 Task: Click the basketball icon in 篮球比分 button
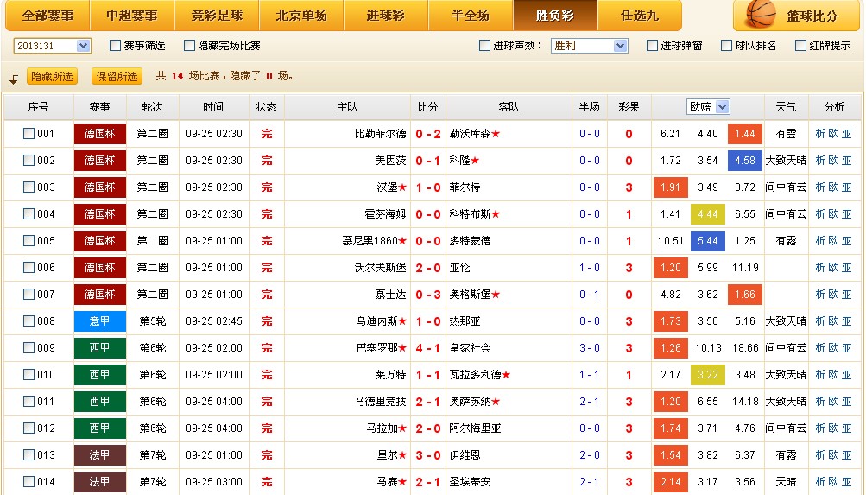click(x=761, y=15)
